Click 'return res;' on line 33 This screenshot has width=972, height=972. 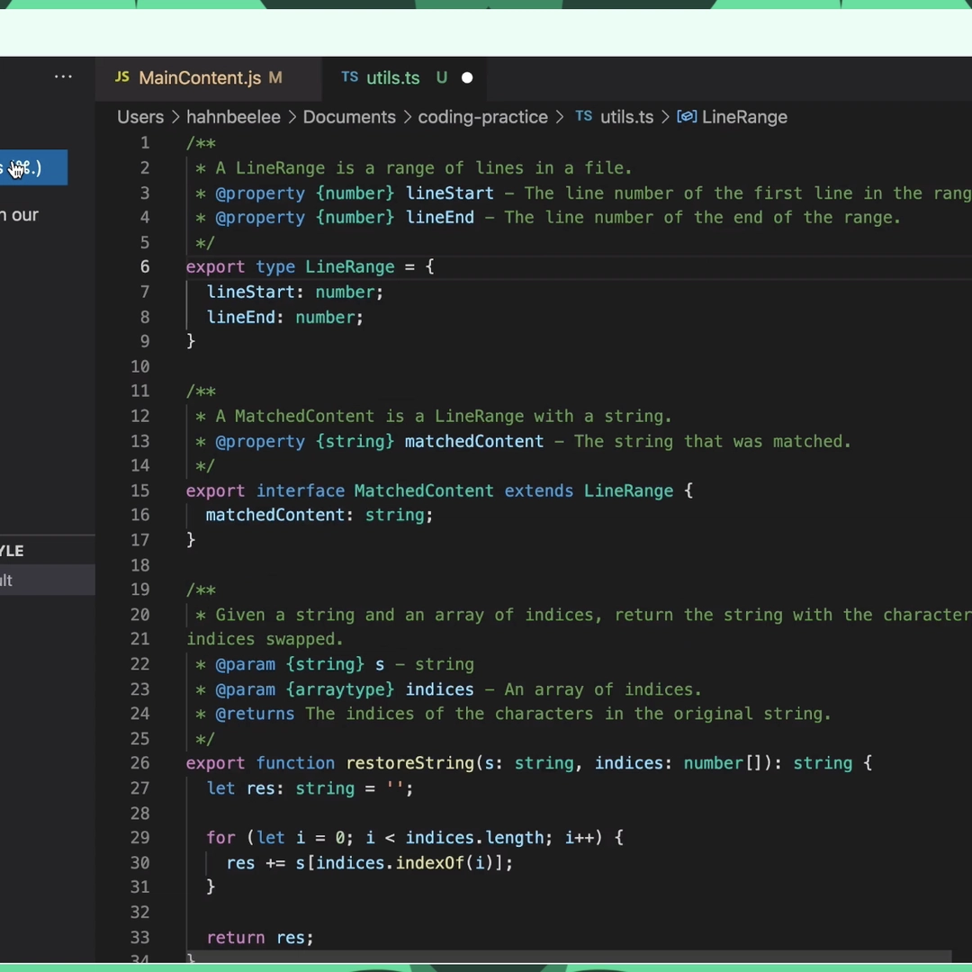(x=260, y=938)
